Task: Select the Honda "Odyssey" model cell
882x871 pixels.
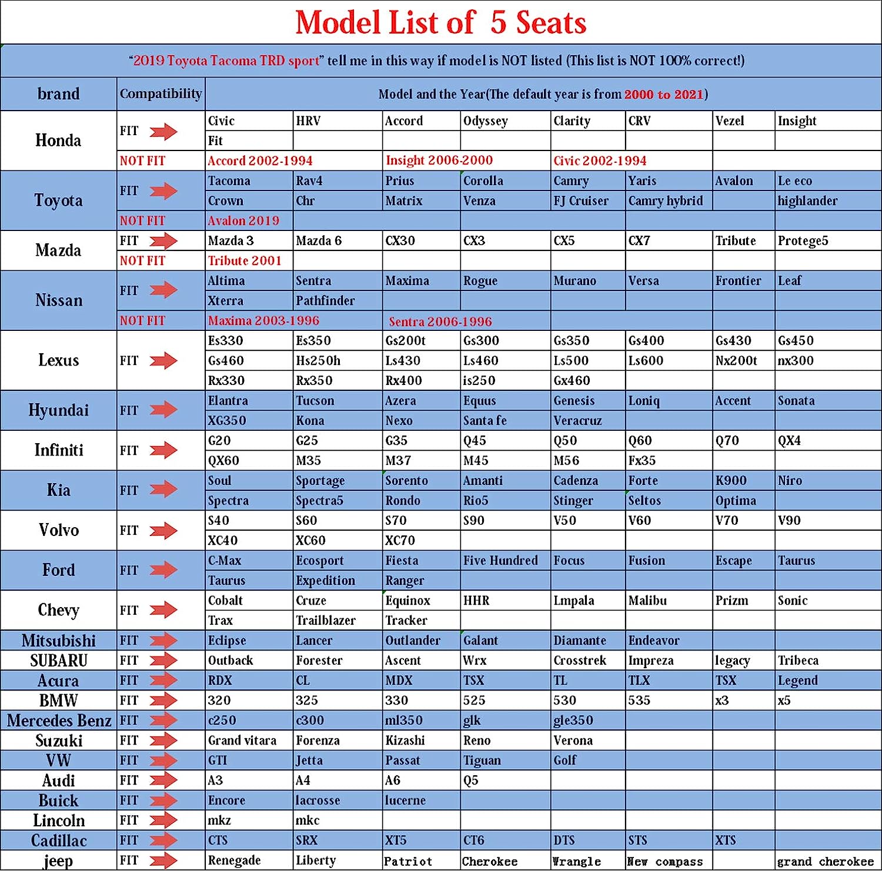Action: 485,121
